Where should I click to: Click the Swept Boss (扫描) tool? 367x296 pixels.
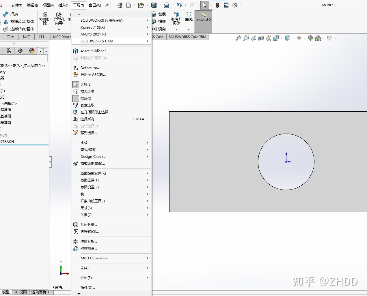(11, 14)
